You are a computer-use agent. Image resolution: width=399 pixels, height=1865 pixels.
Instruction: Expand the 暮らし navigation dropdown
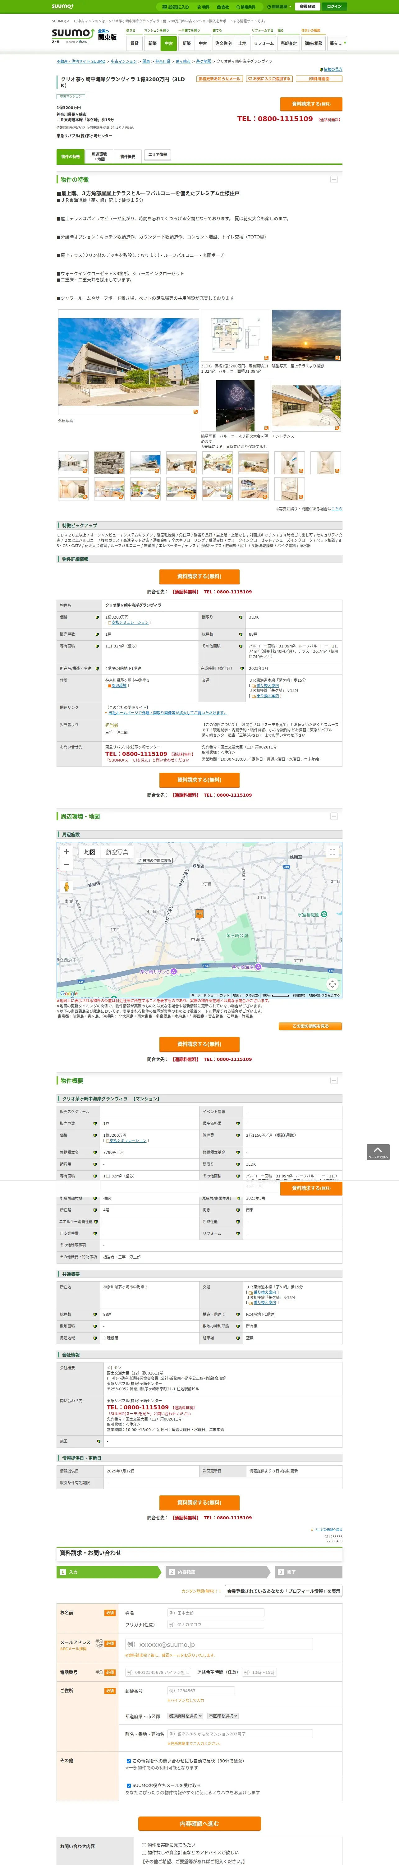coord(337,44)
